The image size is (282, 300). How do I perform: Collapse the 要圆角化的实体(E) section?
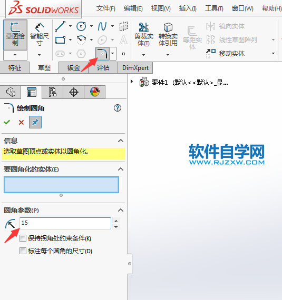coord(121,169)
